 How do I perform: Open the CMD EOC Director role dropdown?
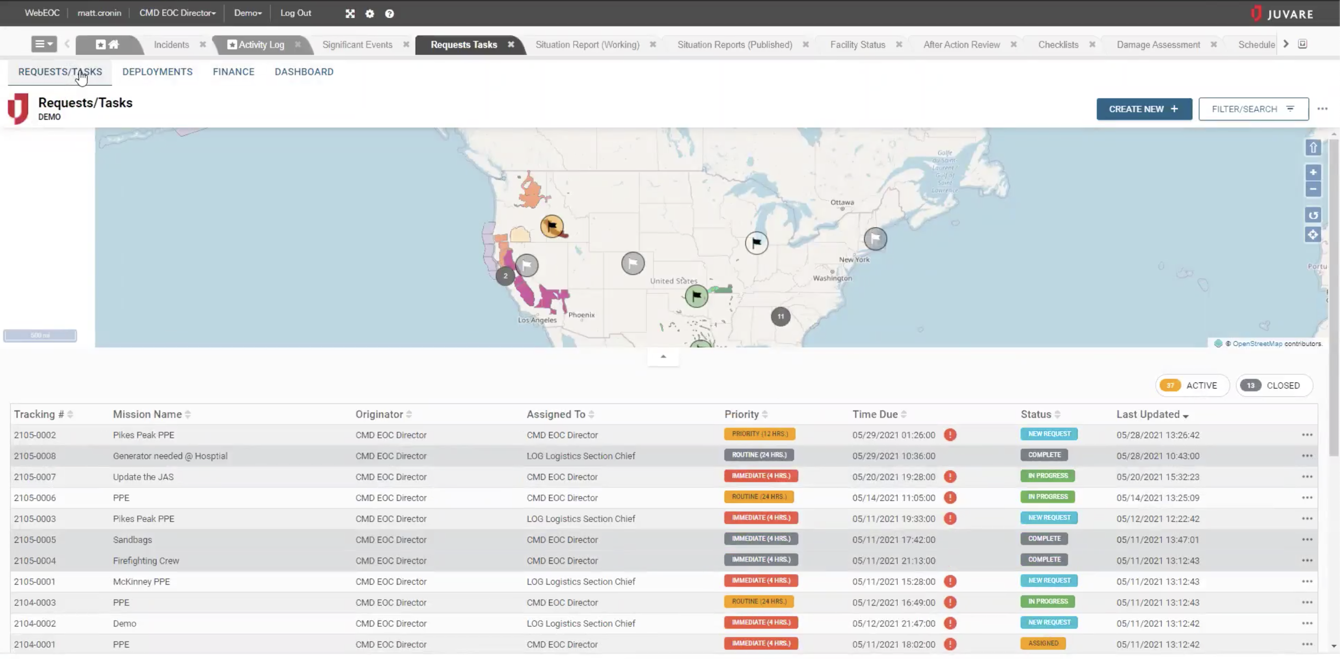point(177,13)
